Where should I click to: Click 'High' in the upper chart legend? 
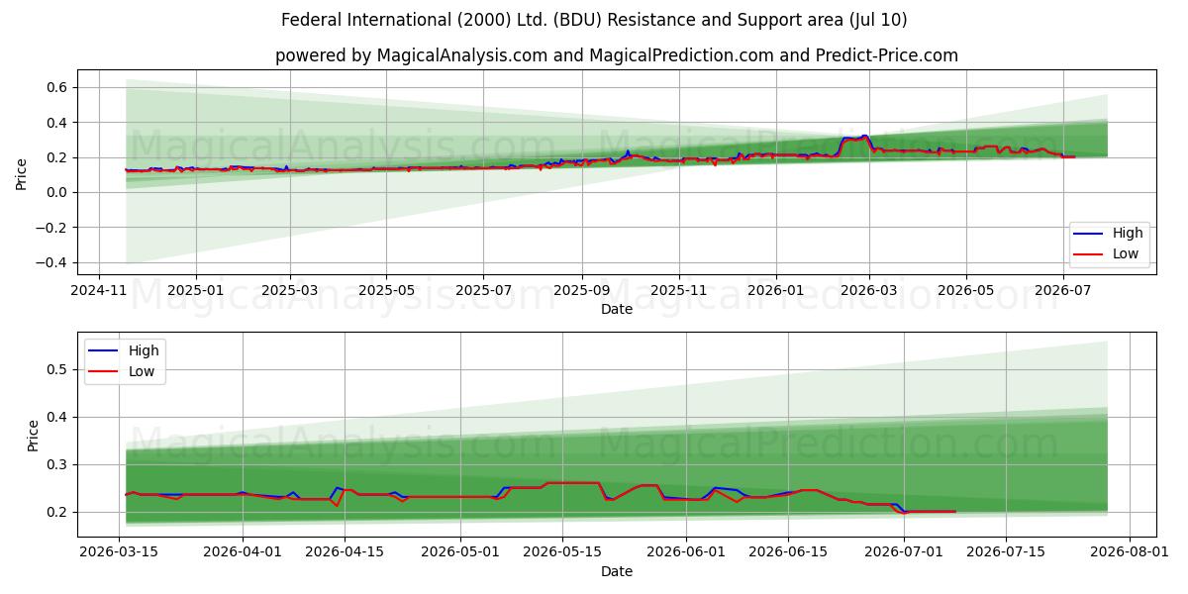coord(1128,234)
